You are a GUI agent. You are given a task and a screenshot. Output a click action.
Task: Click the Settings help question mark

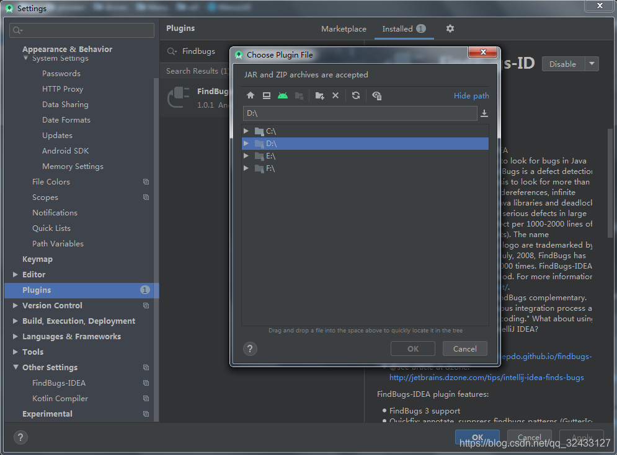tap(20, 437)
